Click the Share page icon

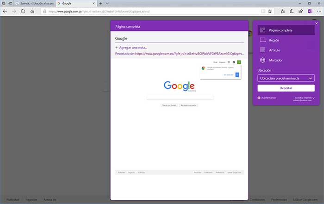(301, 12)
